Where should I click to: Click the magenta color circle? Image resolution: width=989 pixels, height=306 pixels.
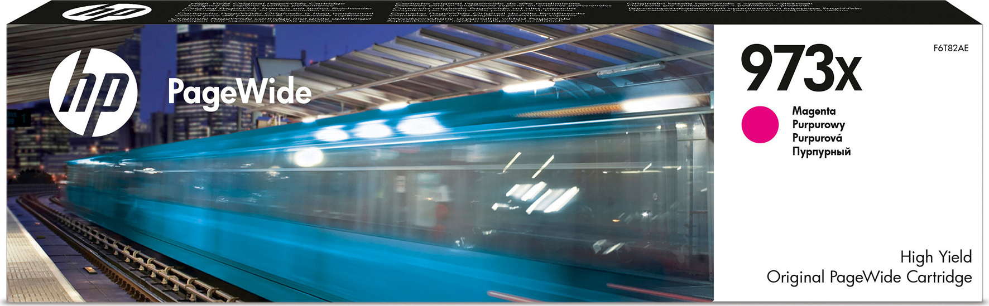[760, 124]
